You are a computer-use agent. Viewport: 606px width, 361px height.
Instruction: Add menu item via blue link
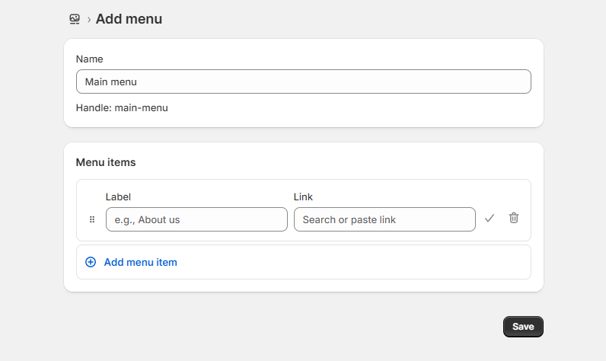click(x=140, y=262)
